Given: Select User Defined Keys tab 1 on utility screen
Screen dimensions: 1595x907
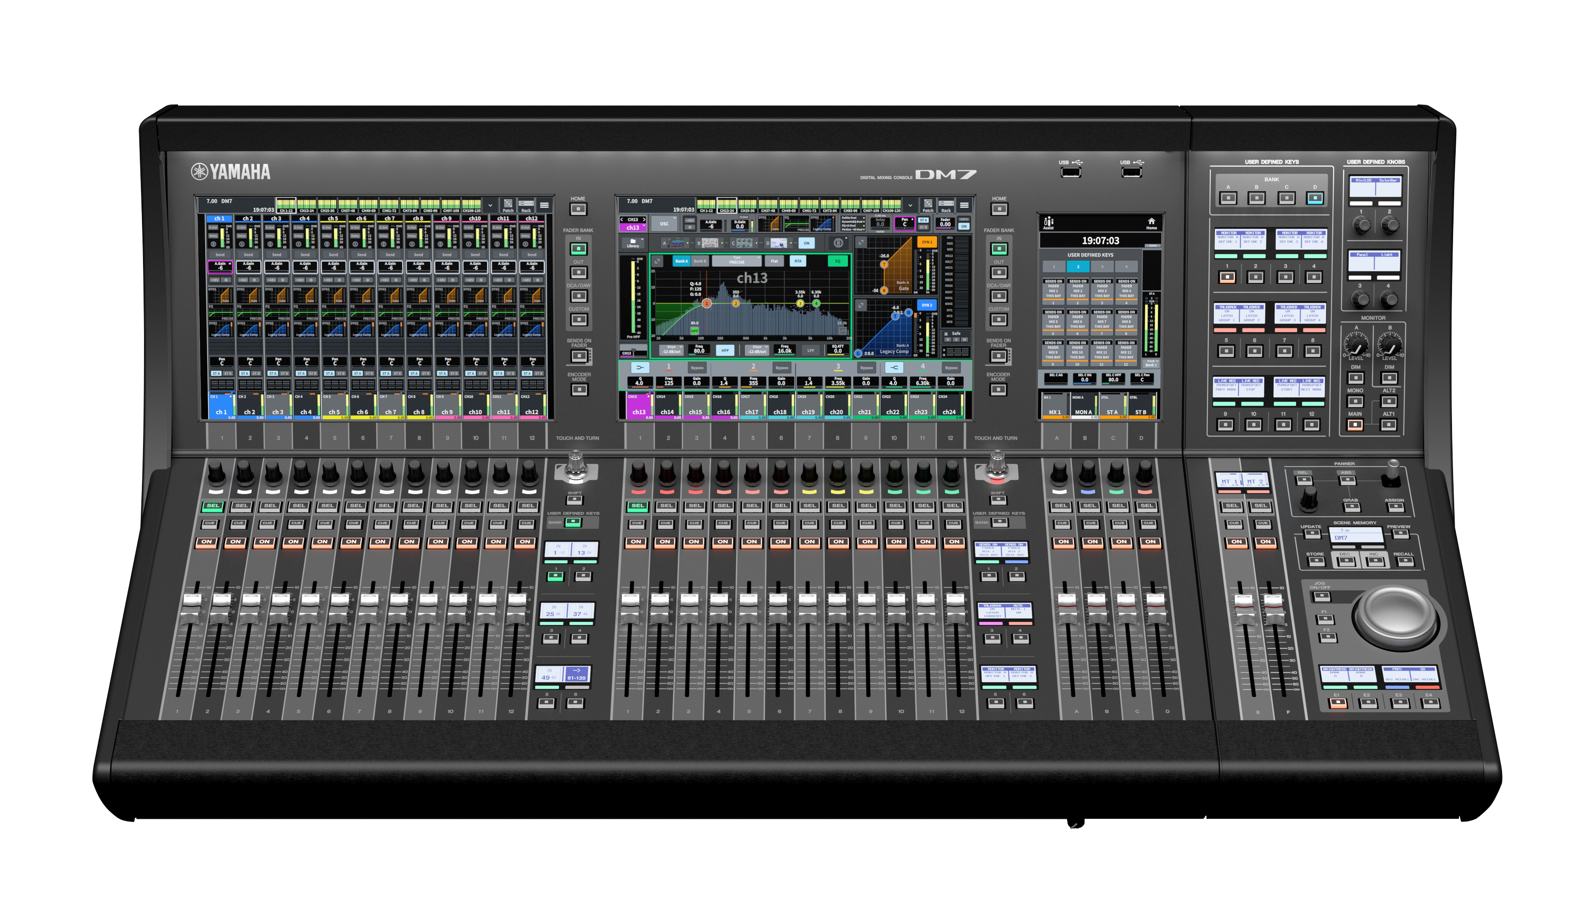Looking at the screenshot, I should pos(1054,267).
